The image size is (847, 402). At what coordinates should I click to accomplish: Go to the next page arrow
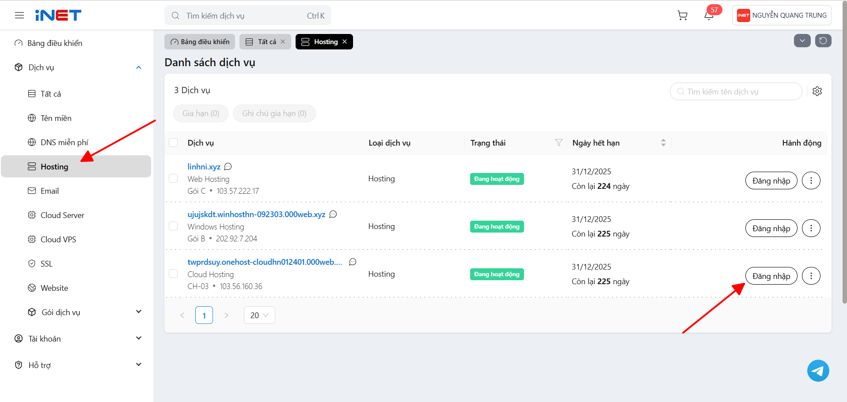pyautogui.click(x=226, y=315)
